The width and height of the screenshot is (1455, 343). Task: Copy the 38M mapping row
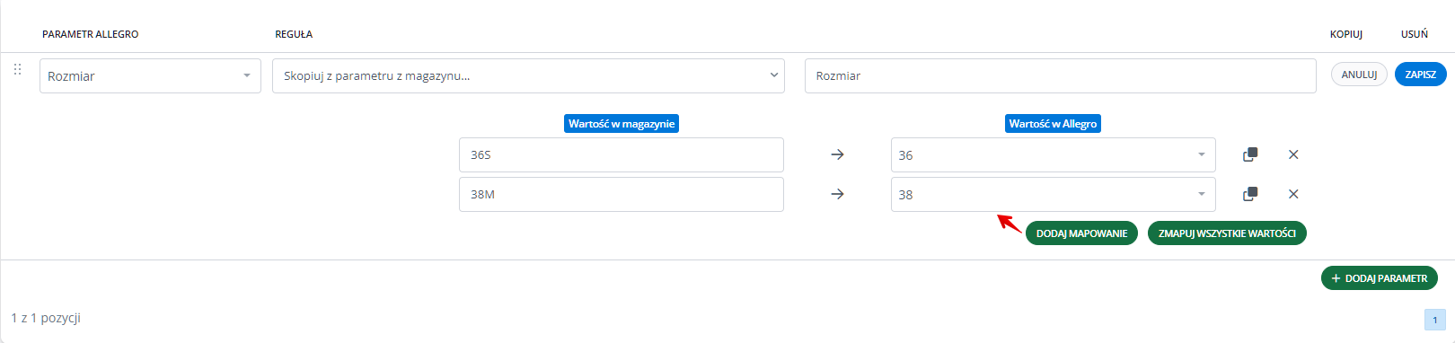1249,194
